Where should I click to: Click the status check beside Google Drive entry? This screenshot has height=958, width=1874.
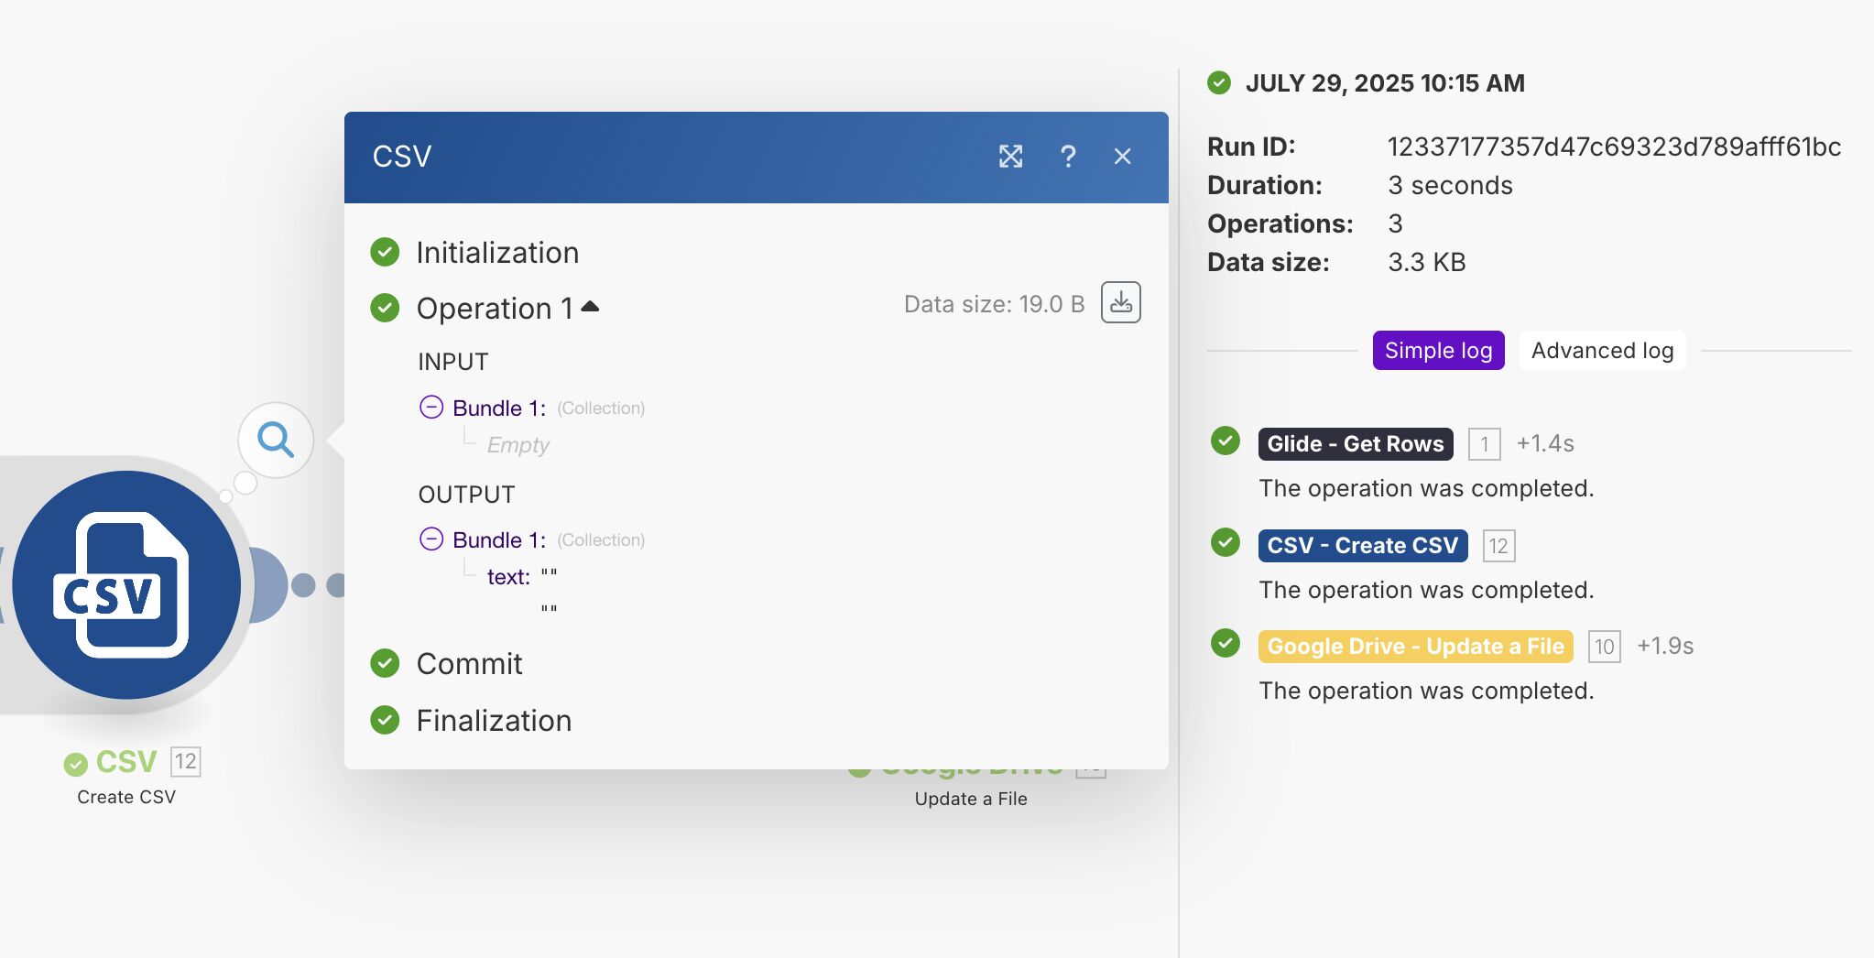pos(1226,643)
